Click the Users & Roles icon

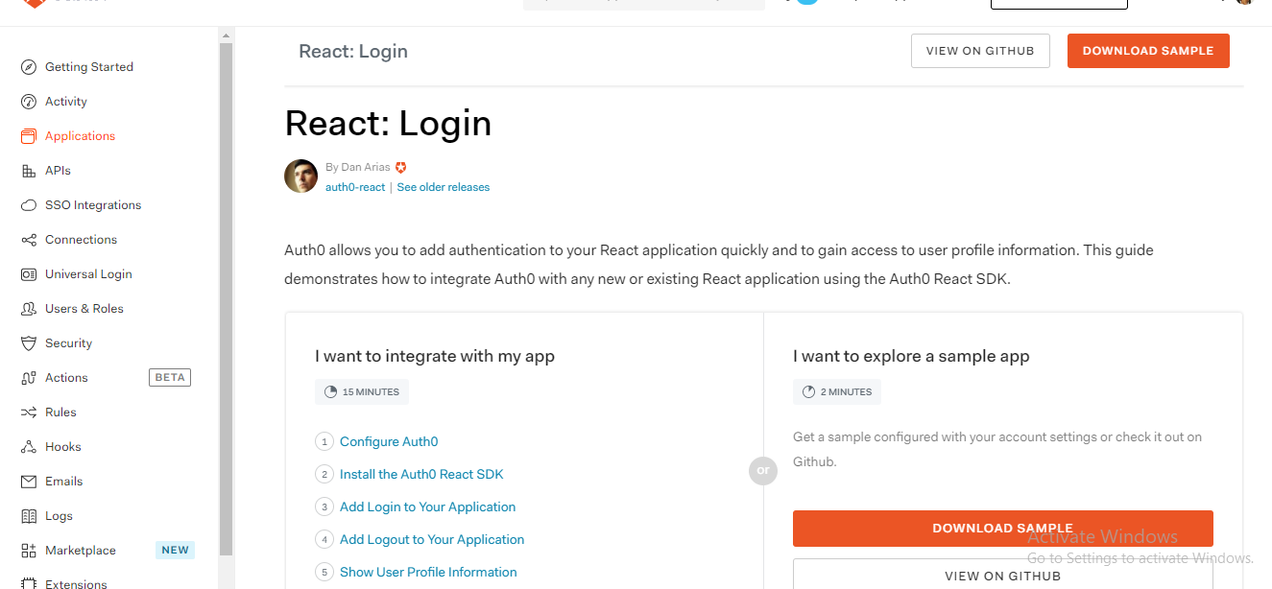pos(29,309)
